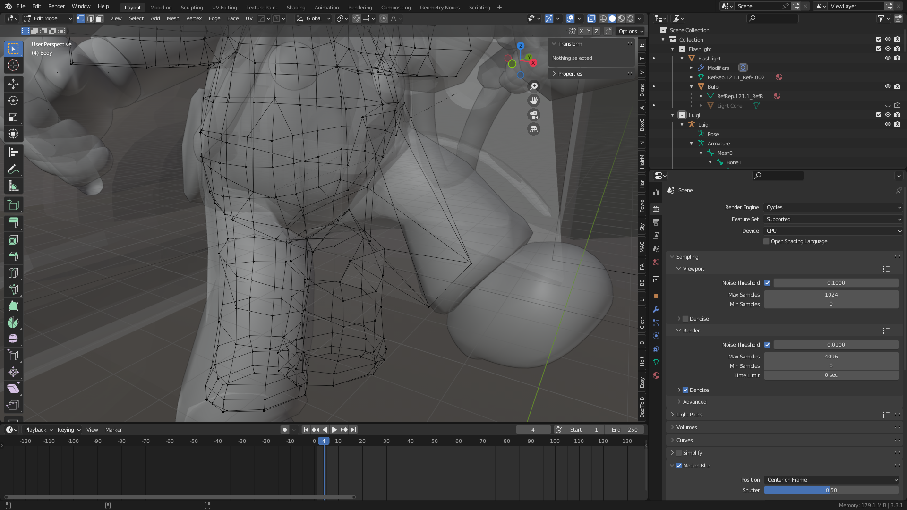
Task: Open the Keying popover
Action: (x=69, y=430)
